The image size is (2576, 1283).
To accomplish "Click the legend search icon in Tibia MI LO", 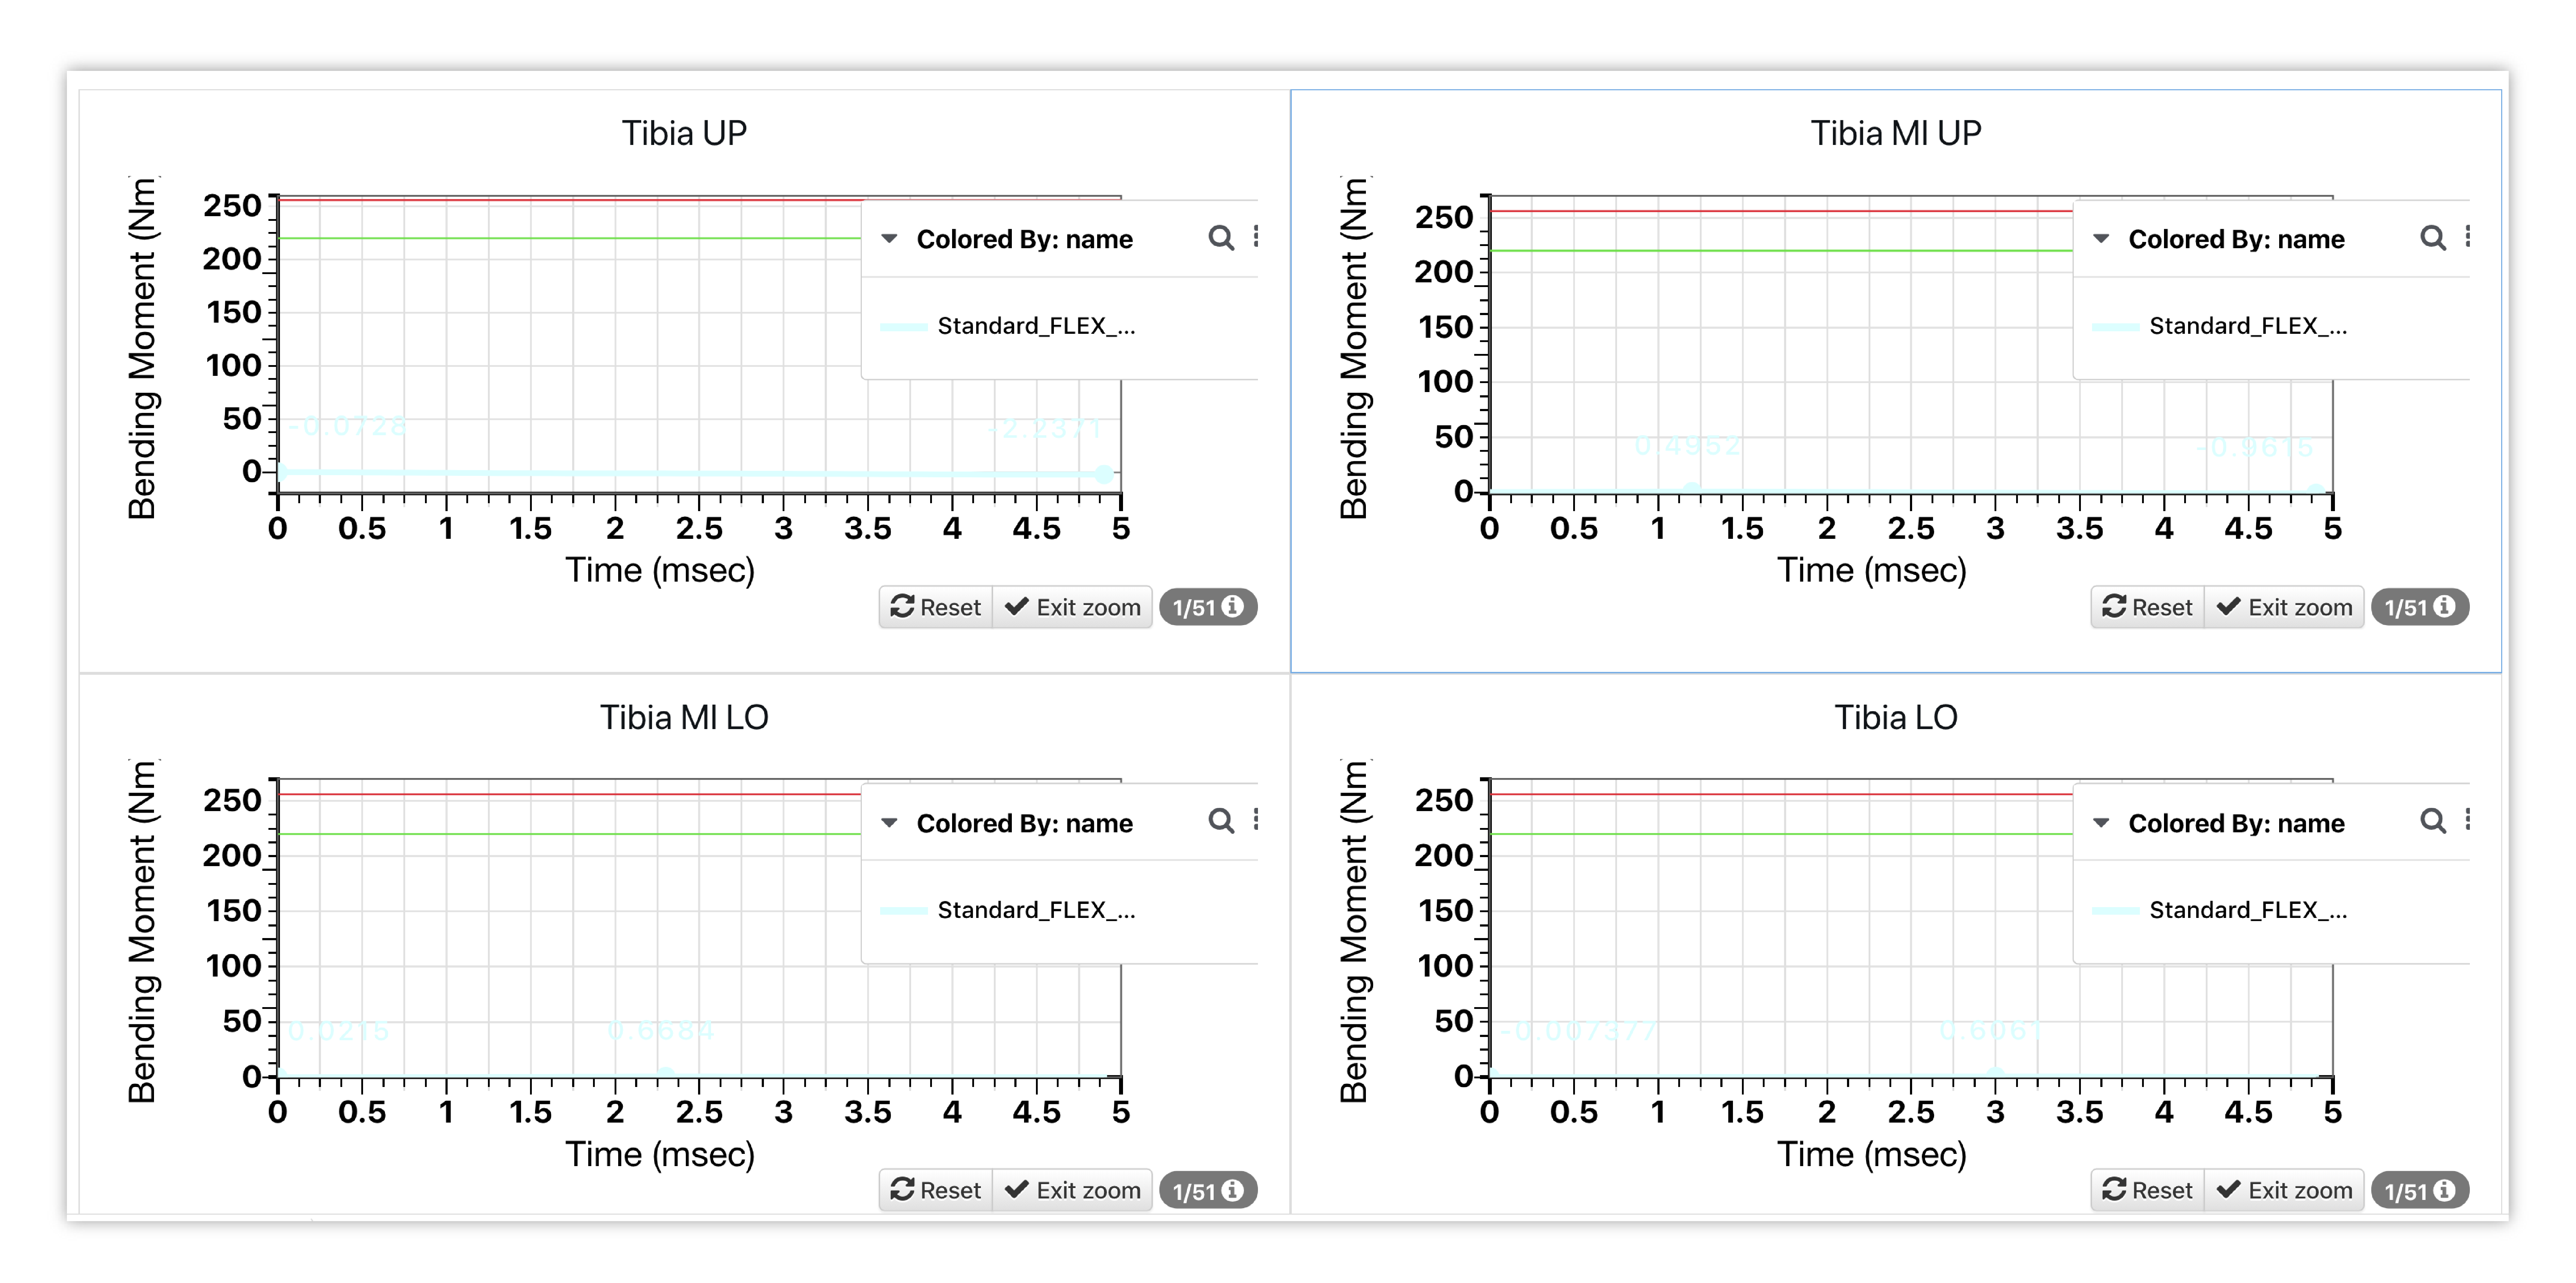I will pyautogui.click(x=1221, y=822).
